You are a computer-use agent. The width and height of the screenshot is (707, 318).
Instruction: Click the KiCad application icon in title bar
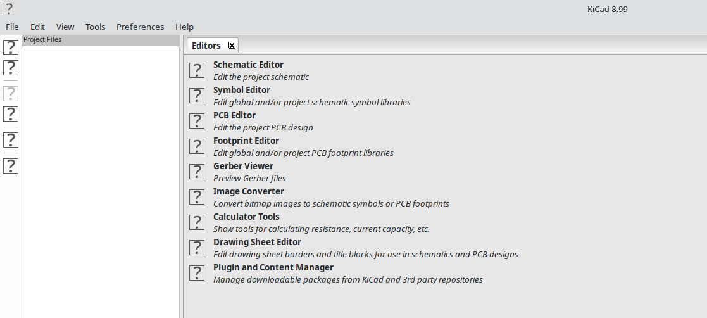(x=9, y=9)
